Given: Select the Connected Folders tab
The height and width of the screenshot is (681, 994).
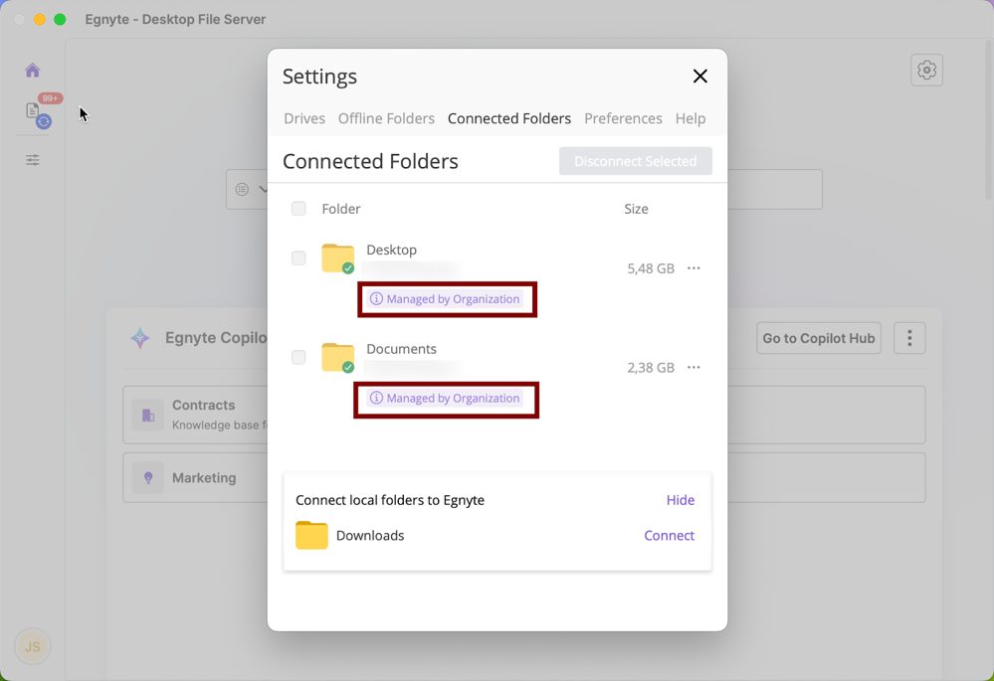Looking at the screenshot, I should point(509,118).
